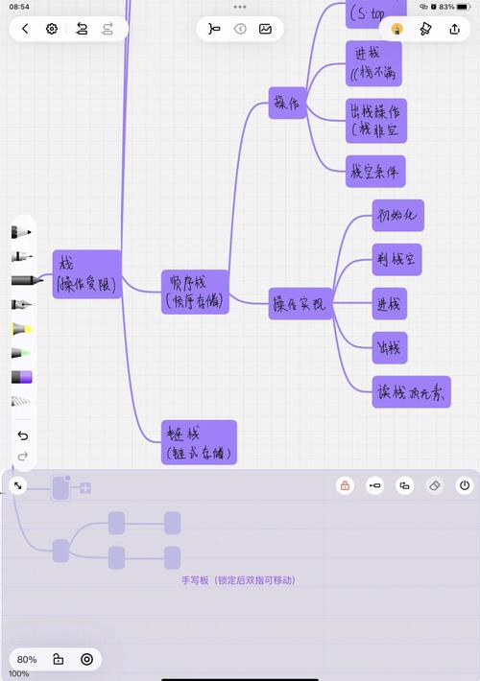Tap the back arrow icon
This screenshot has height=681, width=480.
click(25, 29)
